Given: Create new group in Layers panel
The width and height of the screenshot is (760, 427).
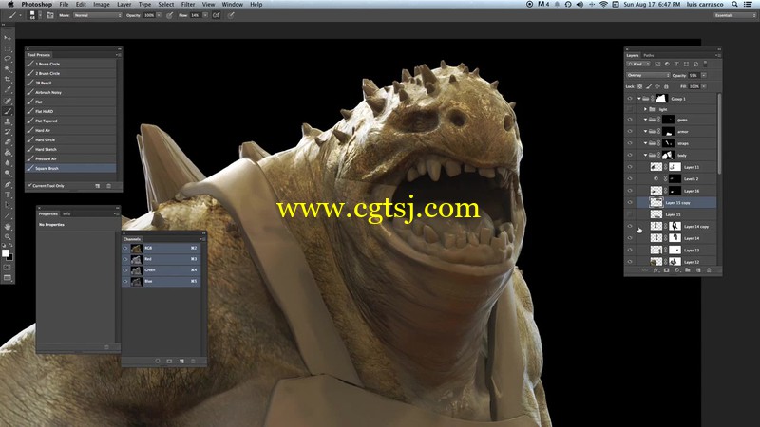Looking at the screenshot, I should pyautogui.click(x=687, y=270).
